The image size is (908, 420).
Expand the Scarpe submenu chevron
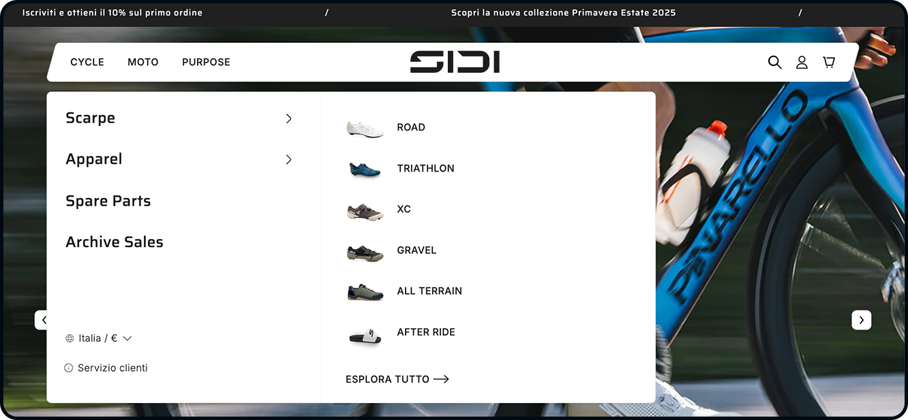pos(288,118)
